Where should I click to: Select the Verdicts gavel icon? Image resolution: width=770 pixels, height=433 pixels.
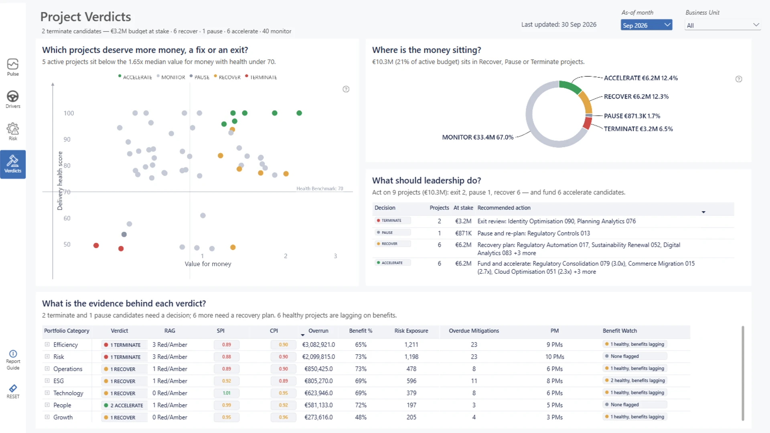[x=13, y=161]
